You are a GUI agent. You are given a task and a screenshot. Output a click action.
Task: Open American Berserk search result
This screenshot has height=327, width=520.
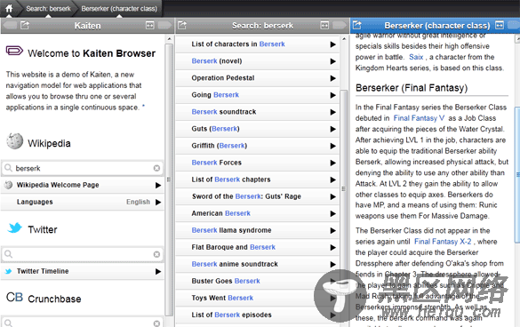point(258,213)
